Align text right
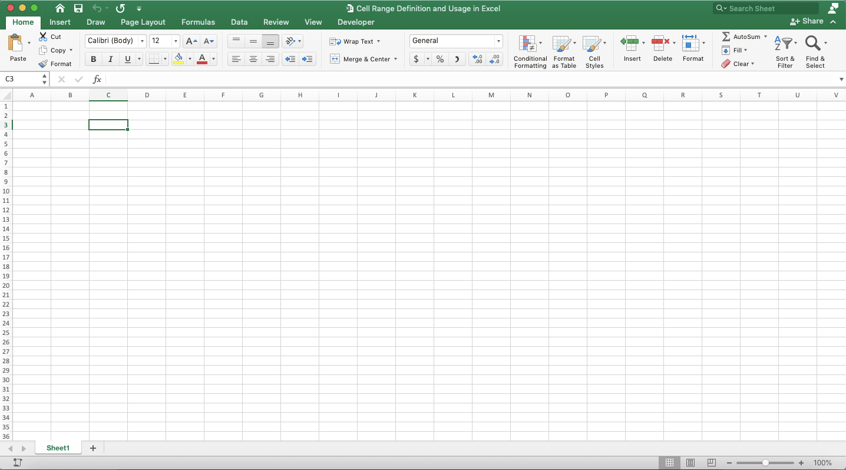 (270, 59)
